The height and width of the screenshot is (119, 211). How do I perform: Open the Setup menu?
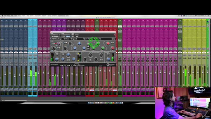(x=49, y=16)
